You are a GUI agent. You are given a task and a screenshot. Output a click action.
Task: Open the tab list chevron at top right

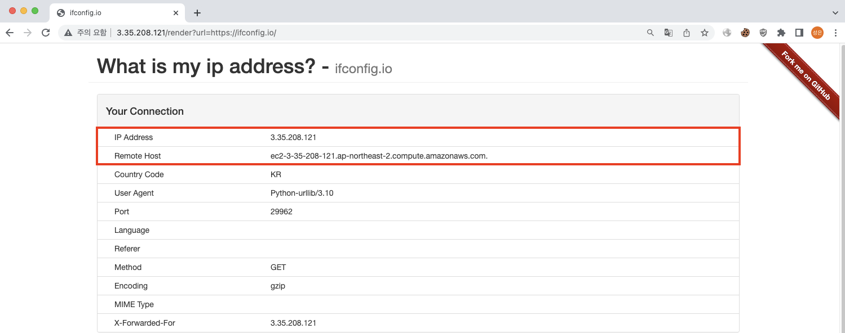pyautogui.click(x=835, y=12)
